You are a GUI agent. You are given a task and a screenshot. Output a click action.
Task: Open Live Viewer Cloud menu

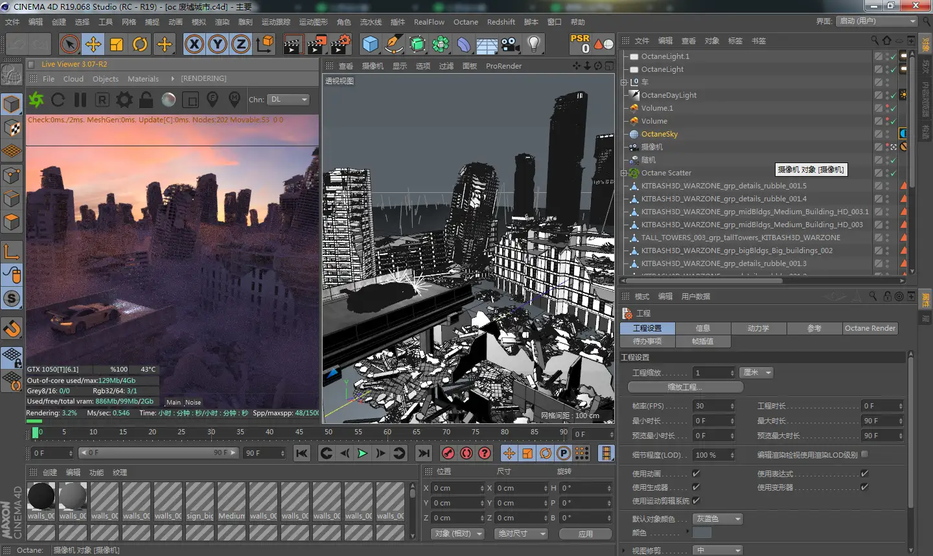point(73,79)
